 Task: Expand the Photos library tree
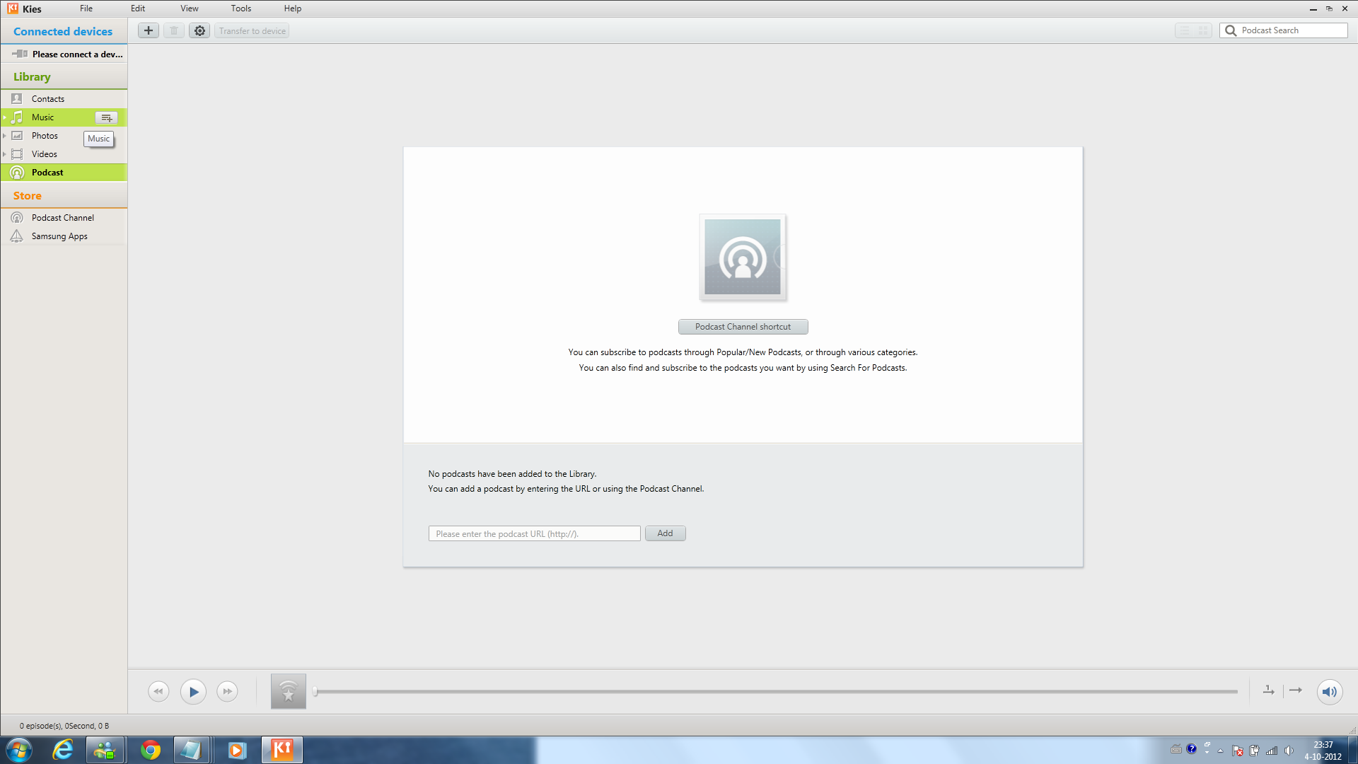[5, 136]
